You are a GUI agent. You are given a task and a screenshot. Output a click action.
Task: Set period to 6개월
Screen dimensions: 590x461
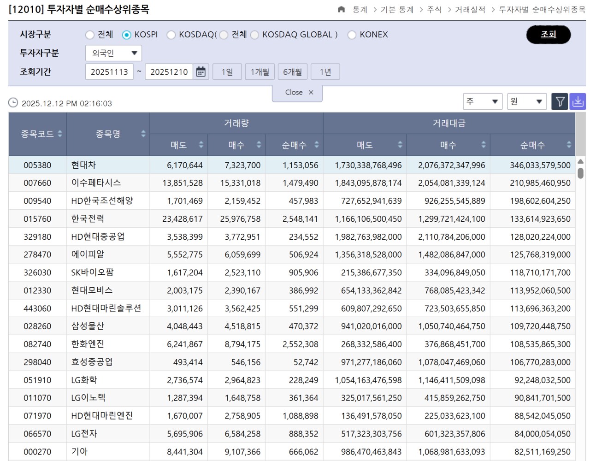tap(293, 72)
